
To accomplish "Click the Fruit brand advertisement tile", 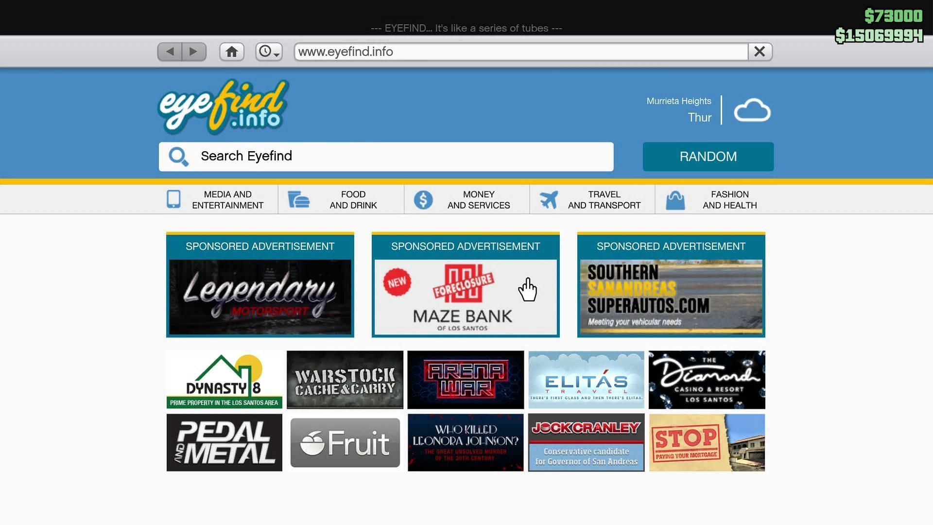I will (x=345, y=442).
